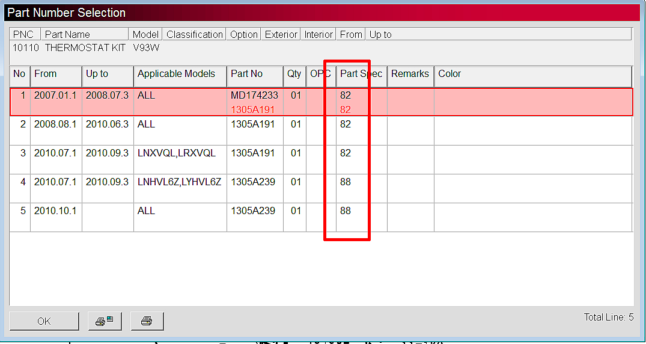
Task: Select row 1 part number MD174233
Action: coord(254,96)
